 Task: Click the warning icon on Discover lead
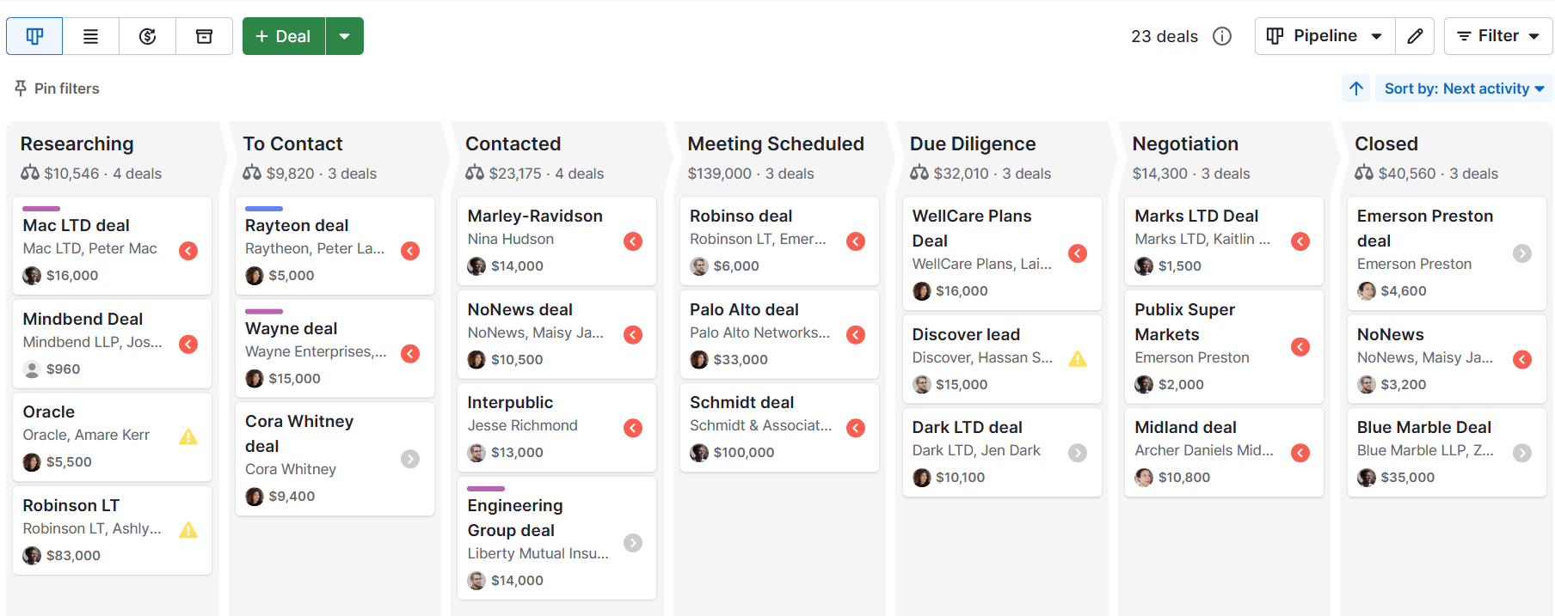pyautogui.click(x=1078, y=358)
